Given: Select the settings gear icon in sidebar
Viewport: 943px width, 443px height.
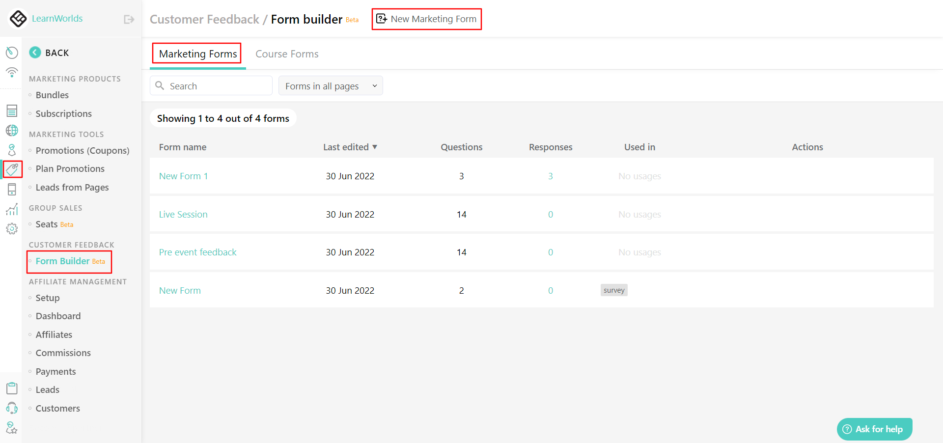Looking at the screenshot, I should pos(12,228).
